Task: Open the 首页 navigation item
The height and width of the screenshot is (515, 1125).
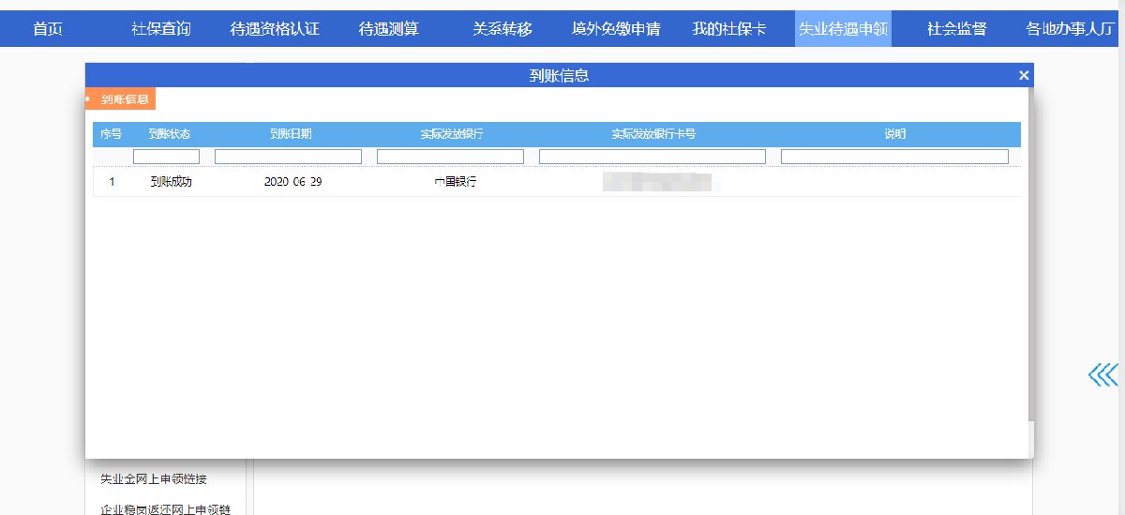Action: pos(48,29)
